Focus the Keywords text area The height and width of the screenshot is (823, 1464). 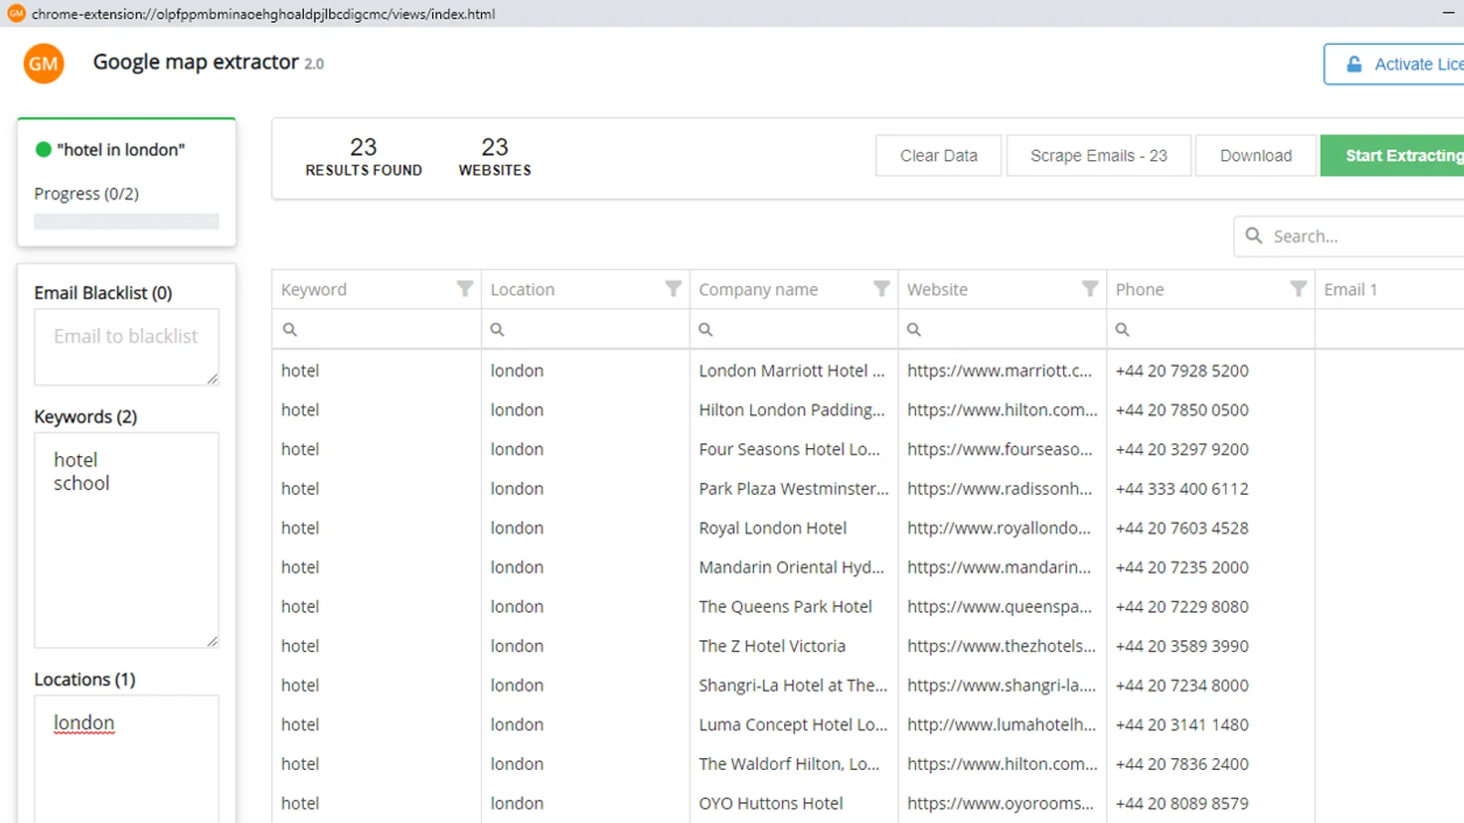[126, 540]
